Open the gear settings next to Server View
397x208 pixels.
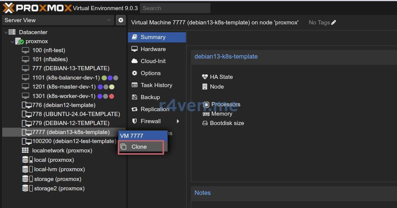(120, 20)
